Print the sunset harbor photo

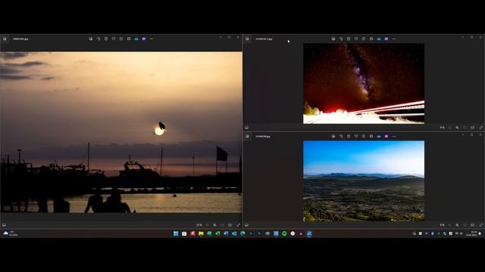[x=129, y=39]
